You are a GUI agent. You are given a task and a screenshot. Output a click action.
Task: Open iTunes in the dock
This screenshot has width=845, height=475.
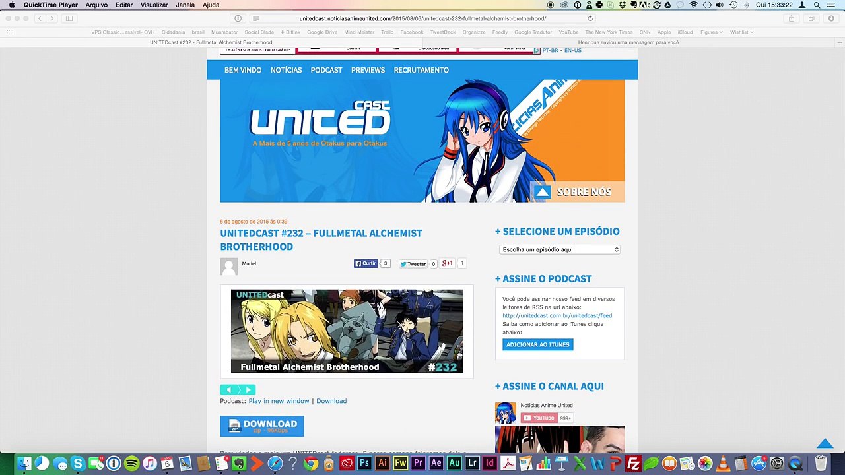click(150, 464)
